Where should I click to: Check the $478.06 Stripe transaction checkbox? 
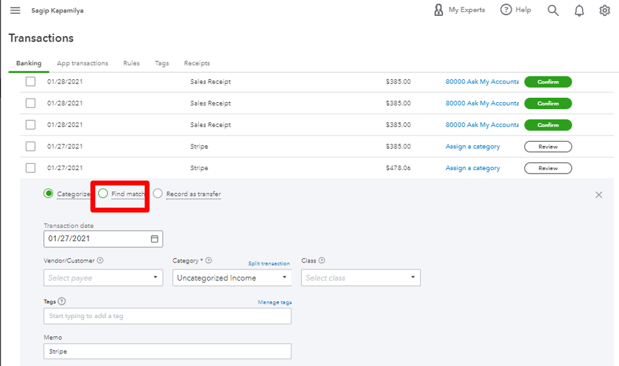coord(31,167)
